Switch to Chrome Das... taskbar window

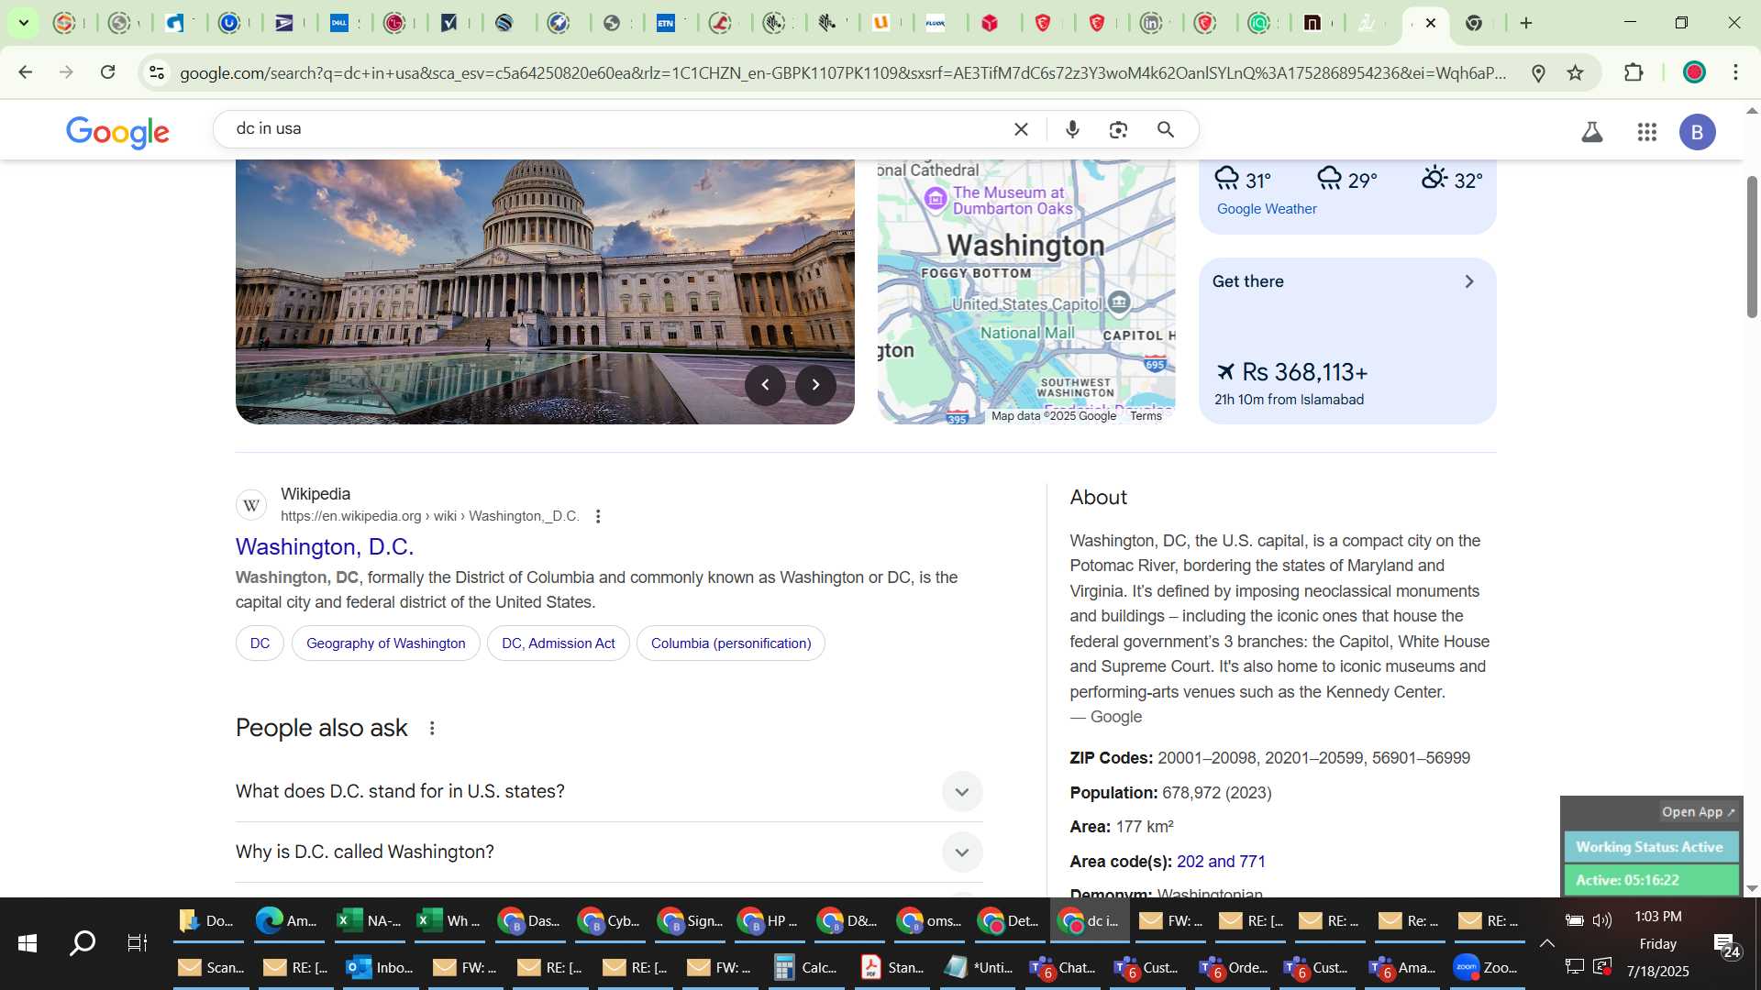point(529,921)
